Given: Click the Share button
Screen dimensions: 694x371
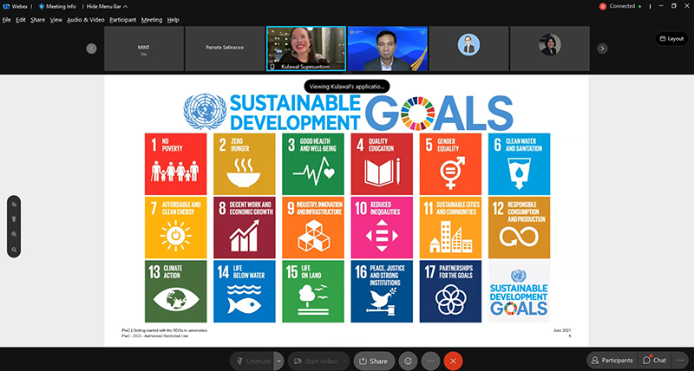Looking at the screenshot, I should 373,360.
